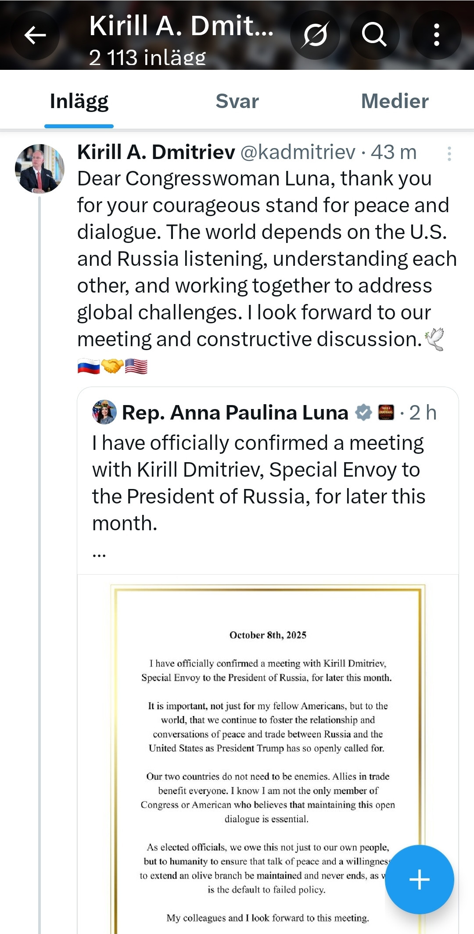Open quoted post about confirmed meeting
The width and height of the screenshot is (474, 934).
point(258,483)
